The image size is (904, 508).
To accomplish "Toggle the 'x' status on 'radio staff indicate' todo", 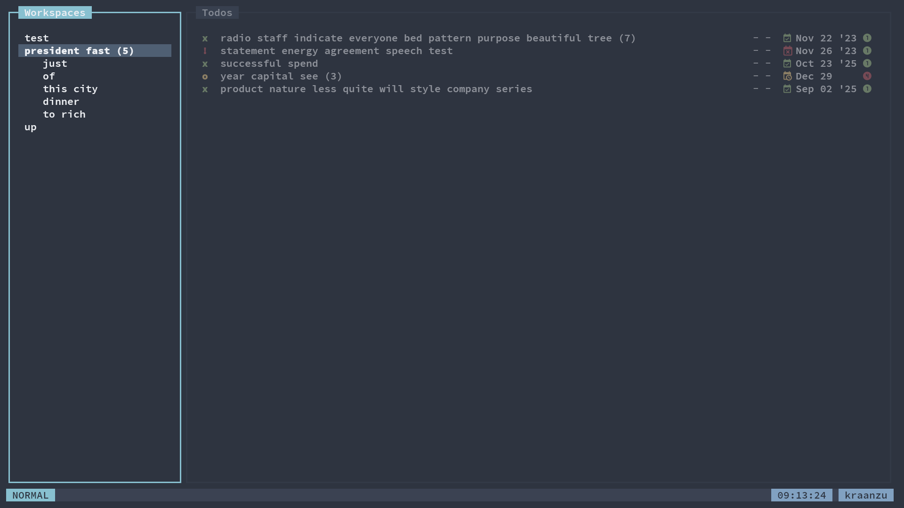I will (205, 38).
